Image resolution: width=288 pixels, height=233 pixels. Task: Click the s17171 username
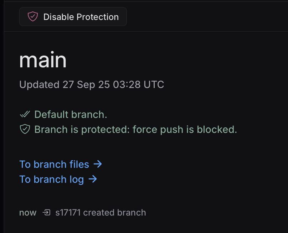coord(68,213)
